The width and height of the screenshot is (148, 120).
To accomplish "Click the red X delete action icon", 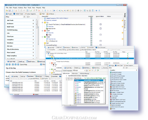I will tap(39, 10).
